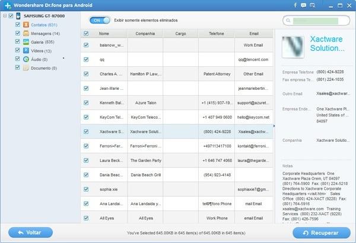Click the selection status text at bottom

186,233
